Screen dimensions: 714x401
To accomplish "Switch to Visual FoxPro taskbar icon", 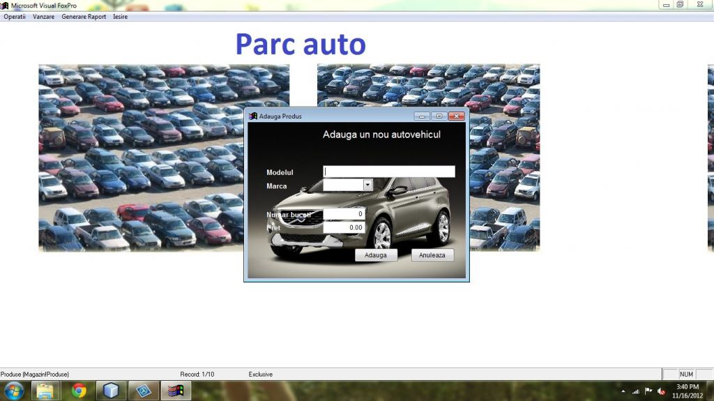I will point(176,391).
